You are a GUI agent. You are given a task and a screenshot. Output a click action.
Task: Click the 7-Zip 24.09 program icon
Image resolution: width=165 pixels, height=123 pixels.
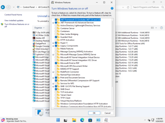tap(34, 33)
